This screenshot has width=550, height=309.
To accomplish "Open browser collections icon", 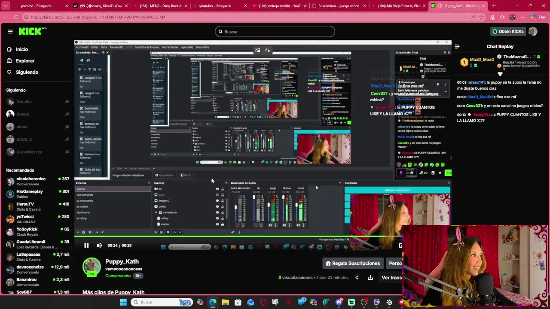I will (502, 17).
